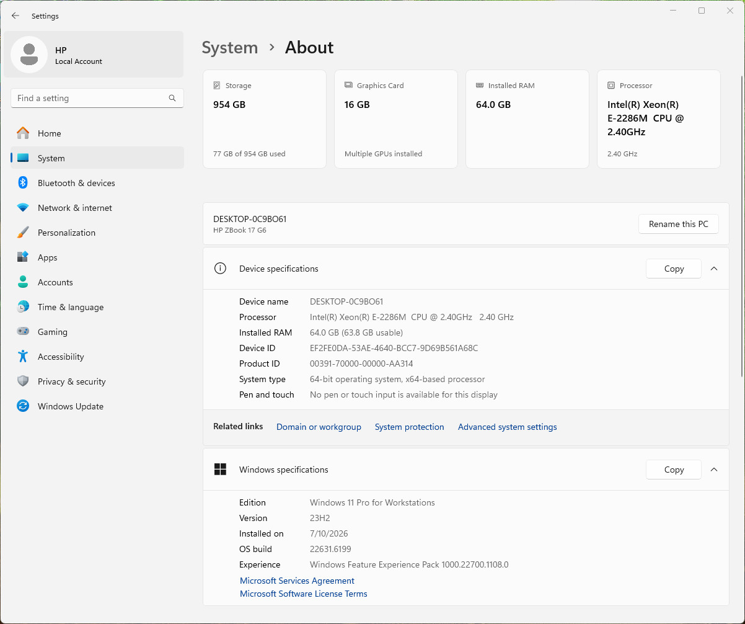Click the Privacy & security shield icon
Viewport: 745px width, 624px height.
[x=23, y=381]
